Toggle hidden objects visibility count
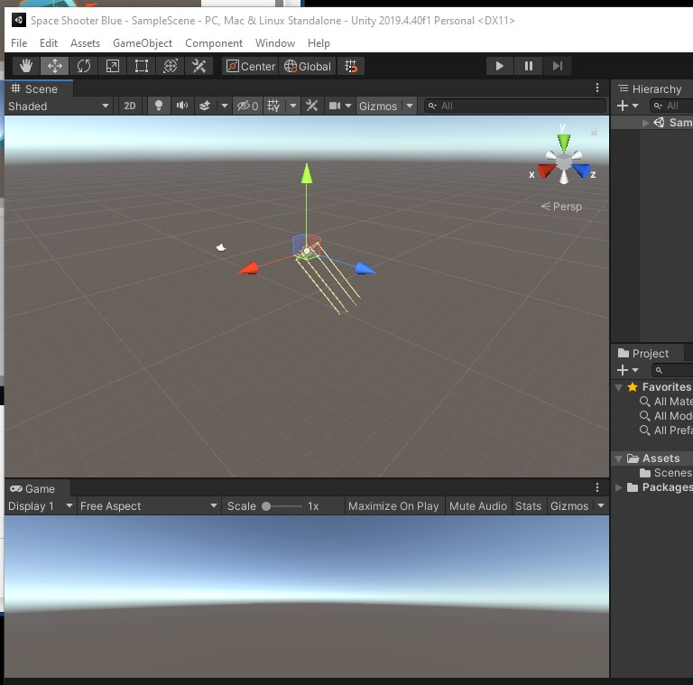Viewport: 693px width, 685px height. (247, 106)
